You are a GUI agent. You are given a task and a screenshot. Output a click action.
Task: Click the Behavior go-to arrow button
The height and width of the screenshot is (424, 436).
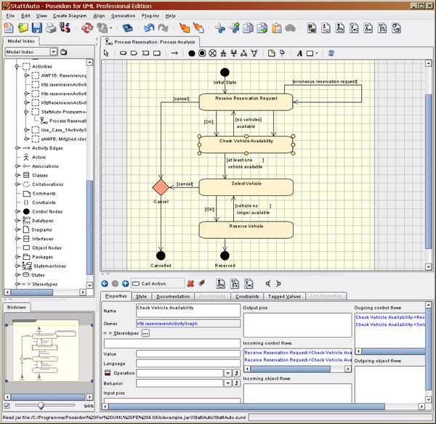(236, 383)
